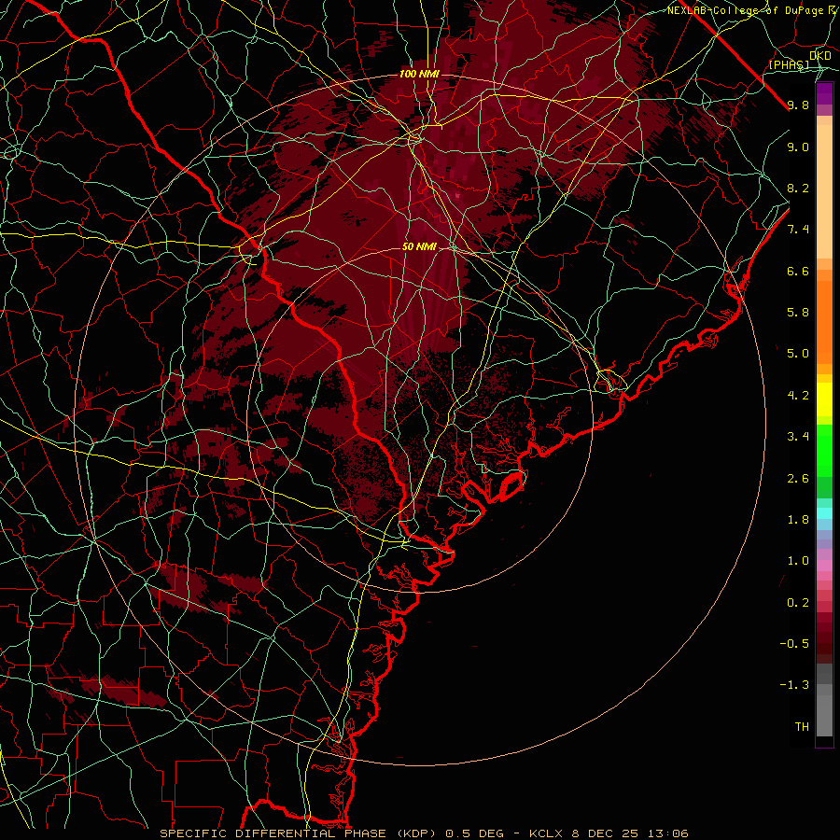Click the 8.2 value on the scale
The image size is (840, 840).
click(798, 188)
